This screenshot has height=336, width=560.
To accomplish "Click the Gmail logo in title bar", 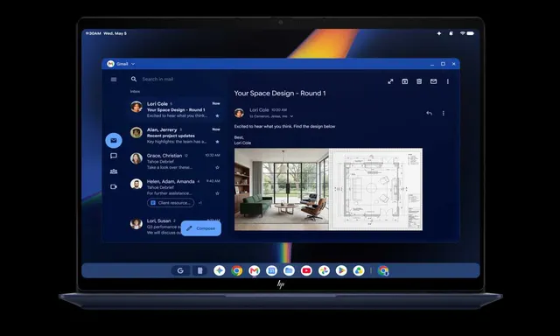I will 111,64.
